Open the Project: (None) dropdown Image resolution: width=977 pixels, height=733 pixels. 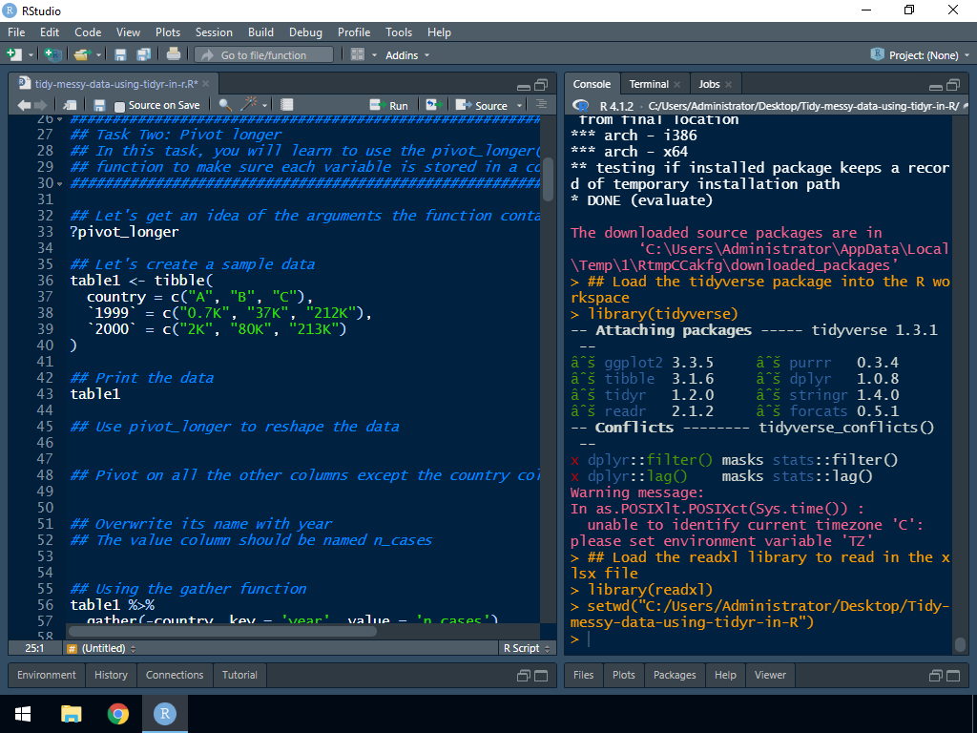[921, 55]
